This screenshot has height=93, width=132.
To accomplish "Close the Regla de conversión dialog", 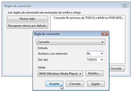I will point(105,34).
